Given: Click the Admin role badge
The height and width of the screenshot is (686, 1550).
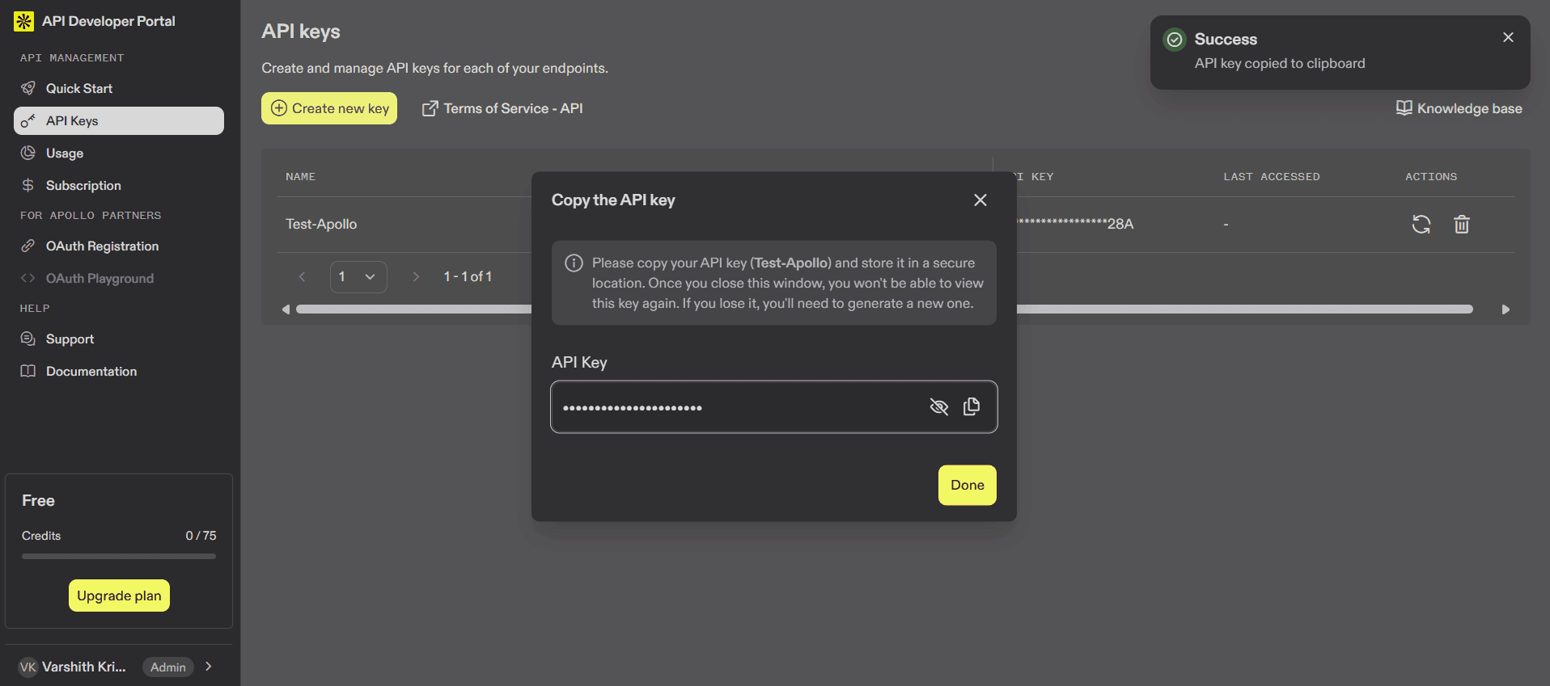Looking at the screenshot, I should 168,667.
